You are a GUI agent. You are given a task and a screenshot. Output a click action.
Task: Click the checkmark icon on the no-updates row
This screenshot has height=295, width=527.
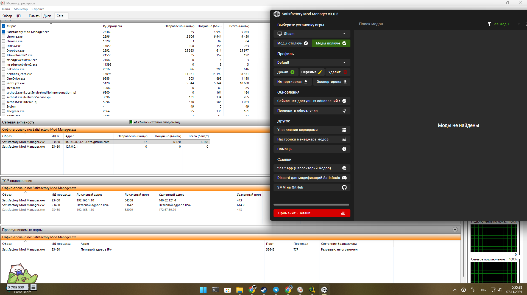(344, 101)
